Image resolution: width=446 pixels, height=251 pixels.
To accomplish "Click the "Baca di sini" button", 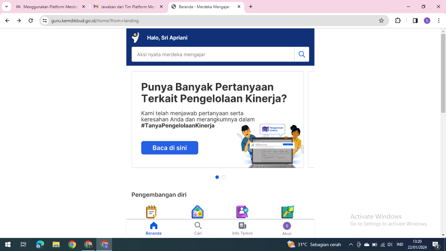I will (169, 148).
